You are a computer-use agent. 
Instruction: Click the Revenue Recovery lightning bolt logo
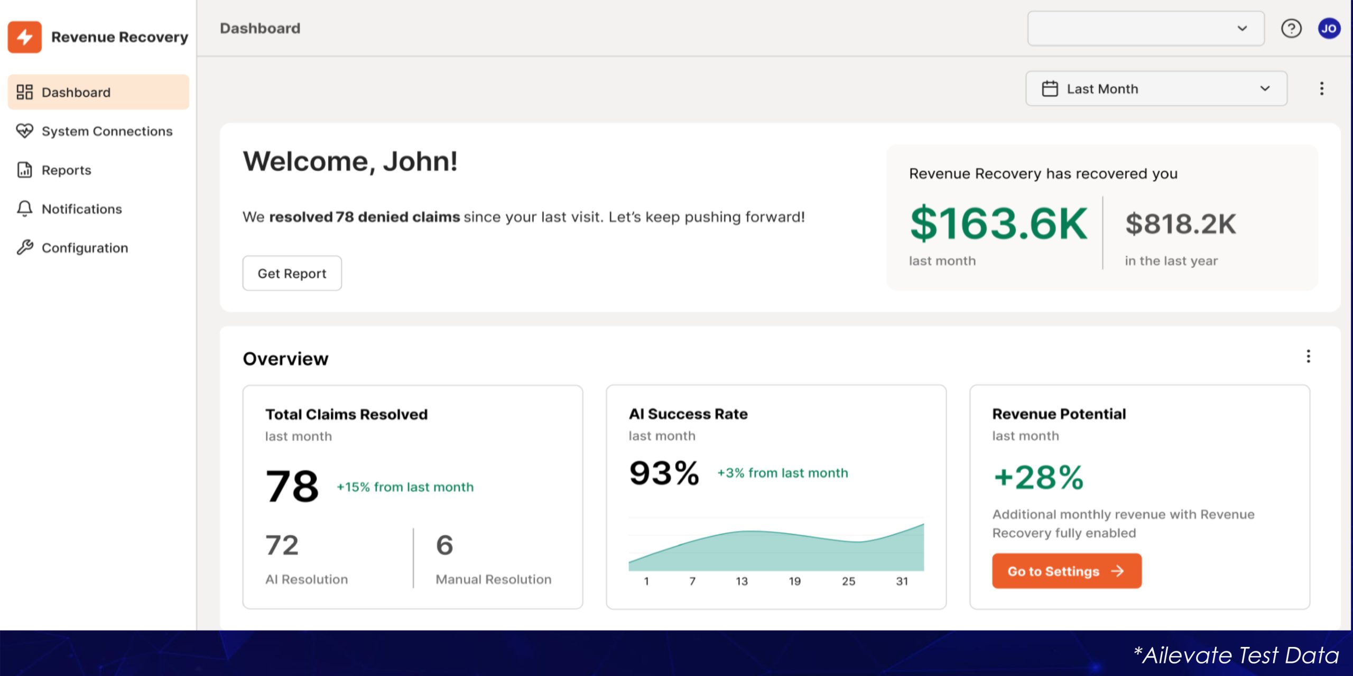tap(24, 37)
